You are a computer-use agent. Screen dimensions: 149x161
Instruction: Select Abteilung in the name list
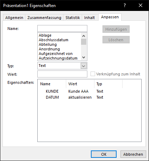tap(60, 44)
